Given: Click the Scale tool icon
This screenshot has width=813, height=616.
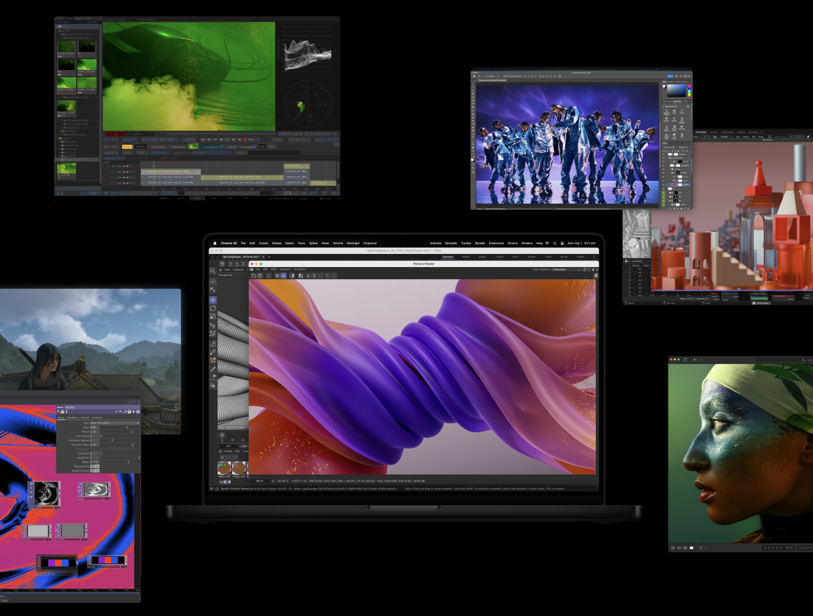Looking at the screenshot, I should click(x=213, y=317).
